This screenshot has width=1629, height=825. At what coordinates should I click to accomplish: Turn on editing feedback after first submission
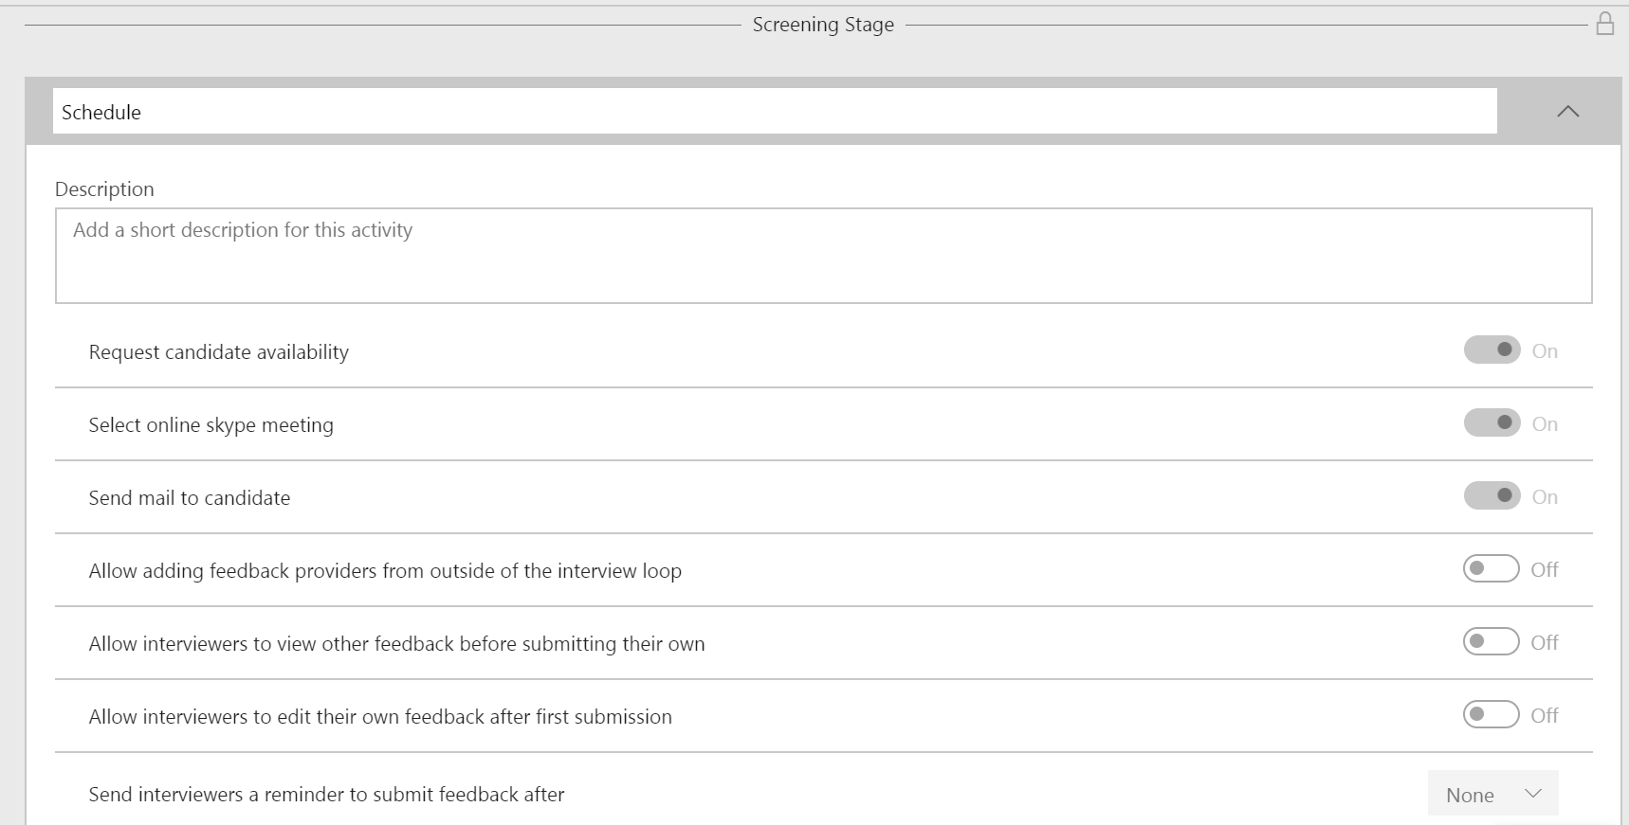[x=1491, y=715]
